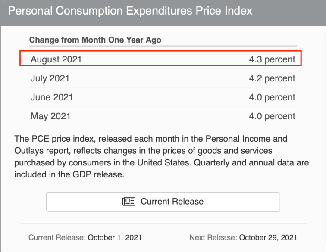Click the October 1, 2021 release date
This screenshot has width=326, height=252.
click(116, 237)
